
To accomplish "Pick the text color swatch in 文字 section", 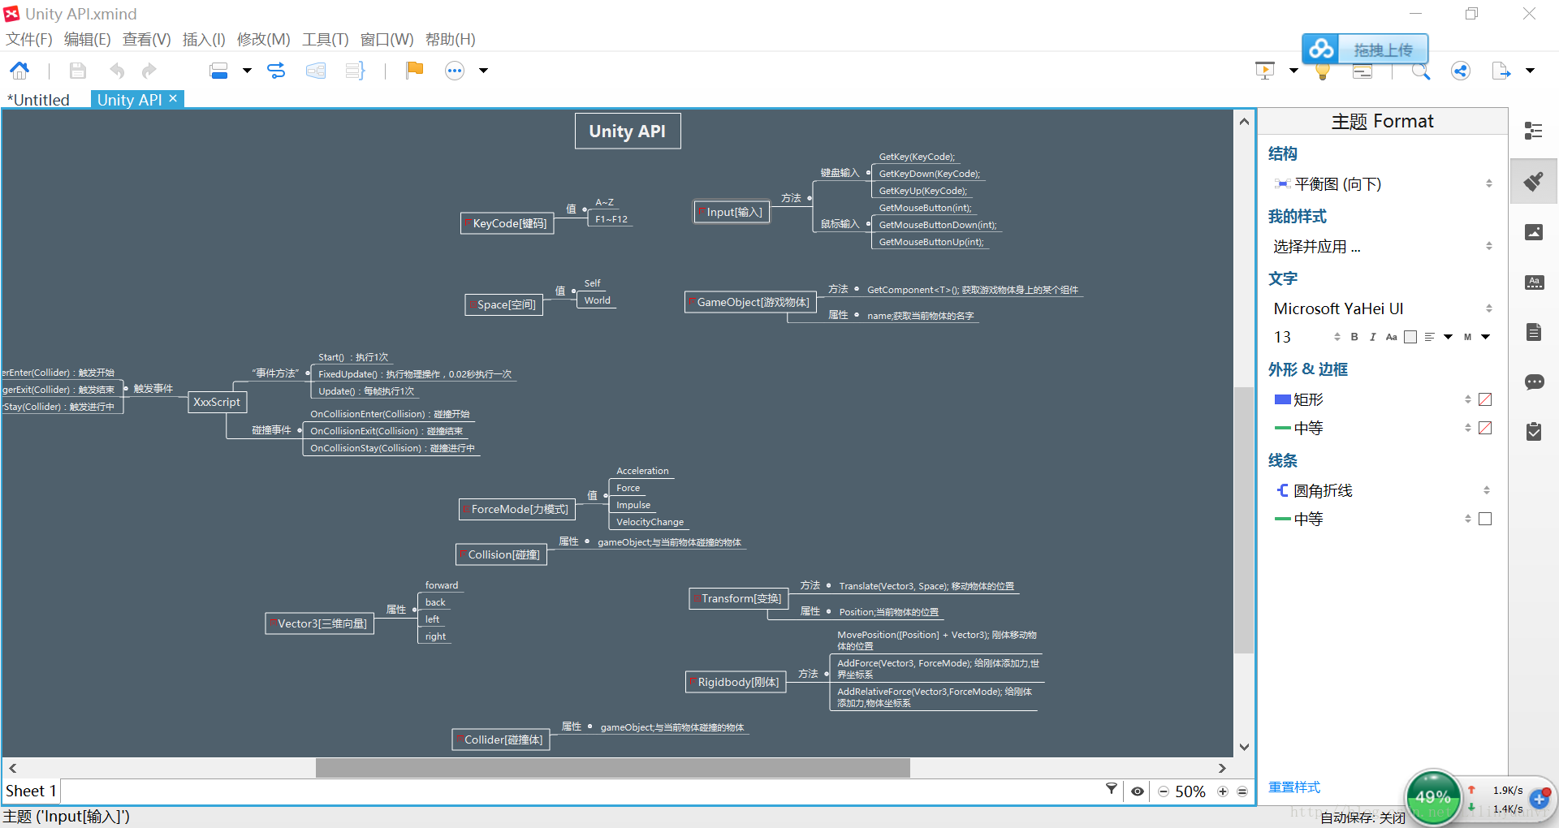I will tap(1410, 337).
